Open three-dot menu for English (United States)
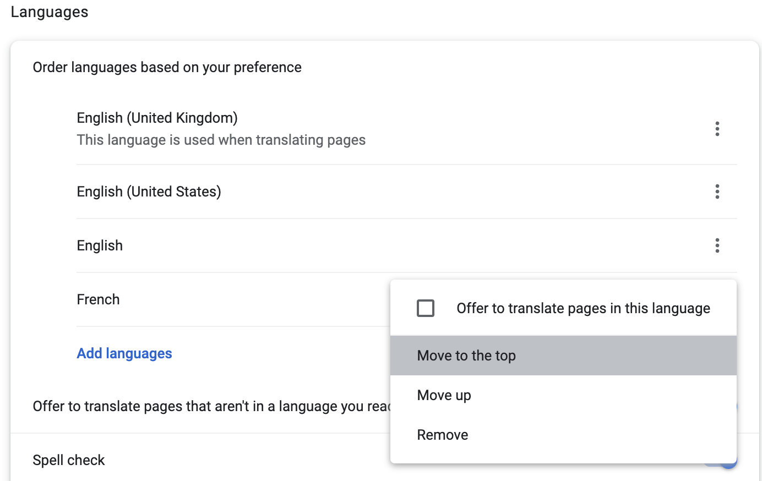The width and height of the screenshot is (762, 481). [717, 192]
